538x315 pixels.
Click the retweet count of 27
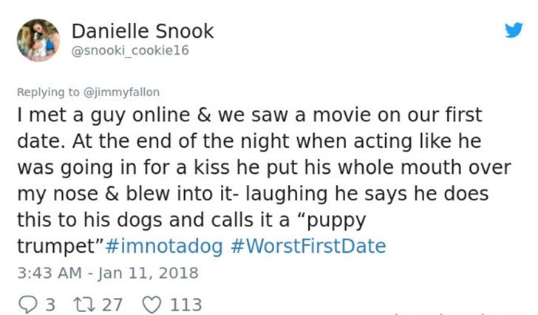pyautogui.click(x=112, y=305)
